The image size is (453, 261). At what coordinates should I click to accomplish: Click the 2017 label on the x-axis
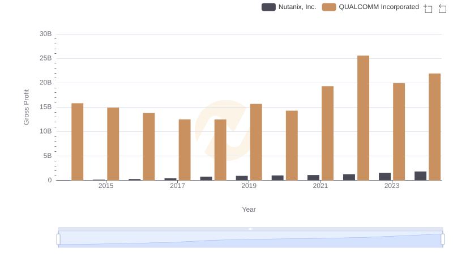pyautogui.click(x=177, y=186)
